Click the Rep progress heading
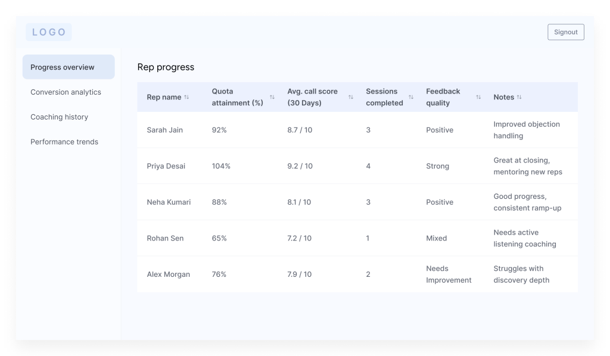 [166, 67]
